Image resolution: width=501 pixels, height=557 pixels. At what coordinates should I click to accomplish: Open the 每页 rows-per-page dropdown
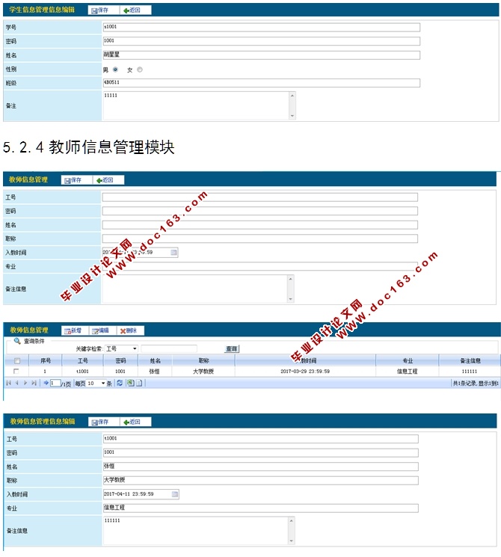click(96, 384)
